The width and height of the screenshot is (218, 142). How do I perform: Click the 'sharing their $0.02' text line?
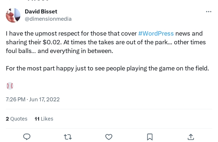pos(106,42)
